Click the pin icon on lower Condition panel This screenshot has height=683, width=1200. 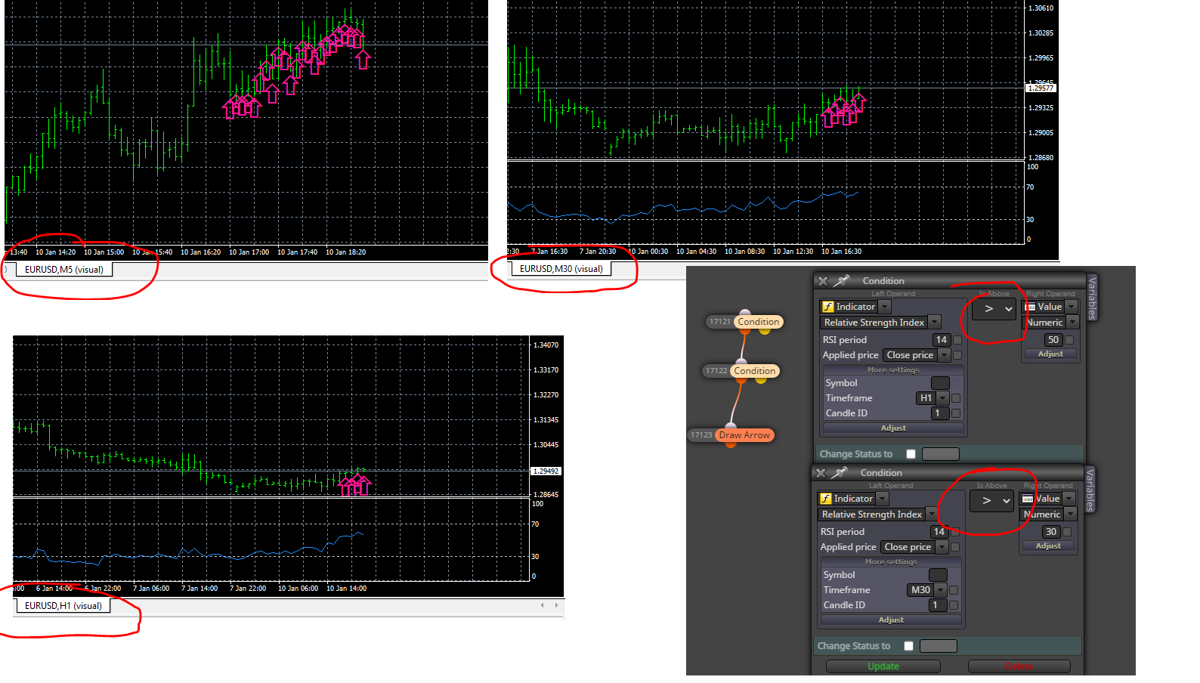point(840,472)
